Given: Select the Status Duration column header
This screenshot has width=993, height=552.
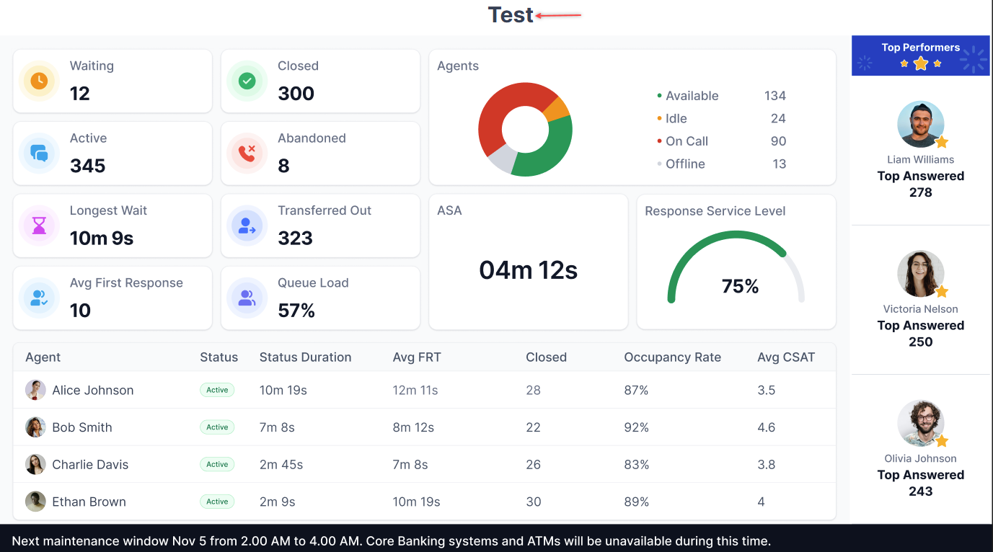Looking at the screenshot, I should [305, 357].
